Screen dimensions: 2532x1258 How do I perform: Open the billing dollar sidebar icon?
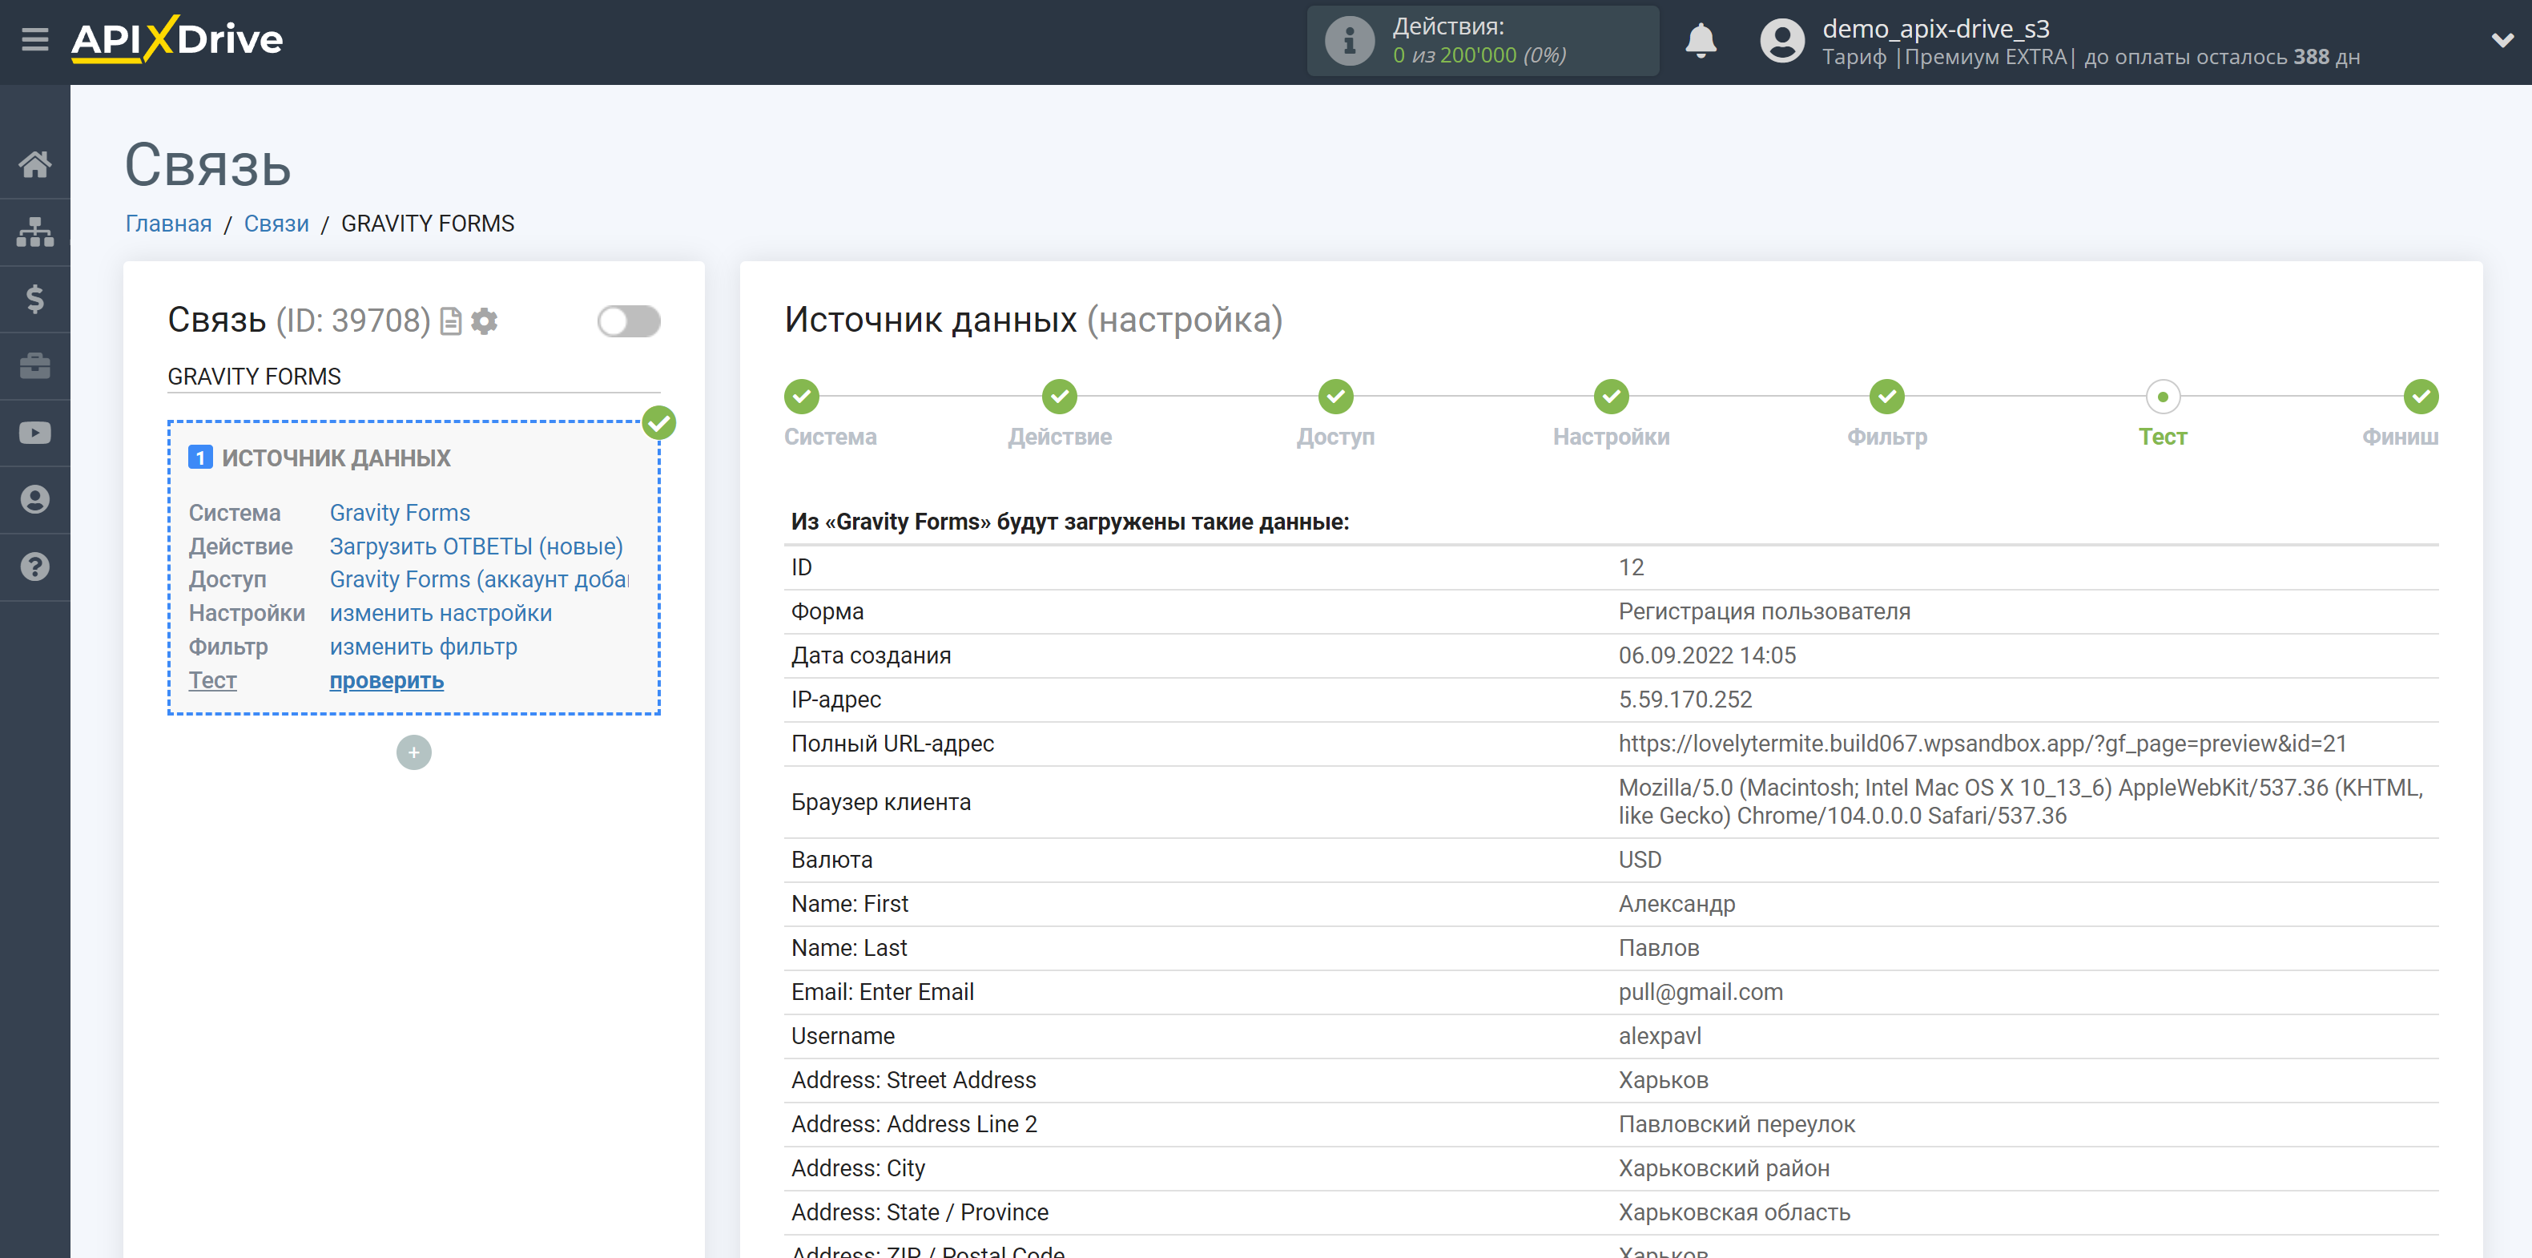[x=35, y=299]
